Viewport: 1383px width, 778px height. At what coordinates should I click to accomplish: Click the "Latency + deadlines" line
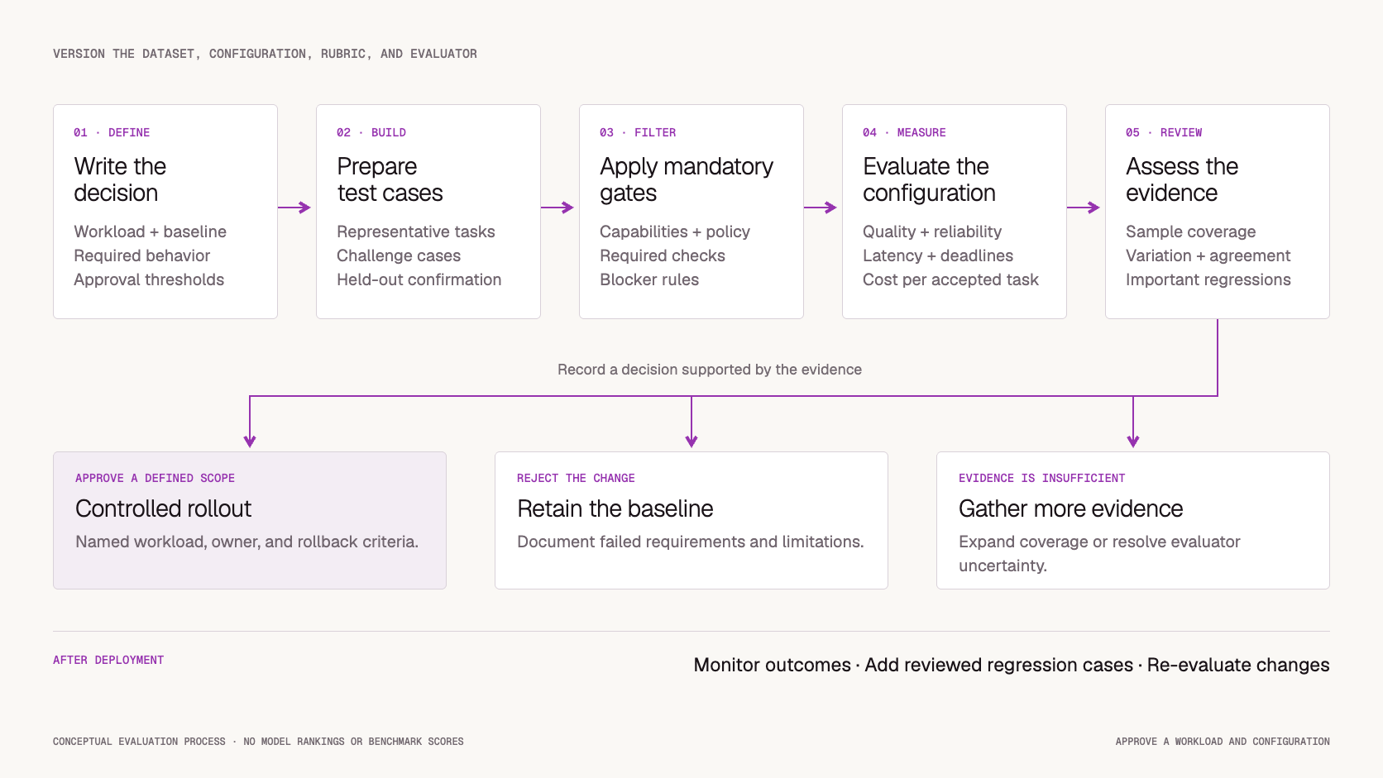pyautogui.click(x=938, y=255)
